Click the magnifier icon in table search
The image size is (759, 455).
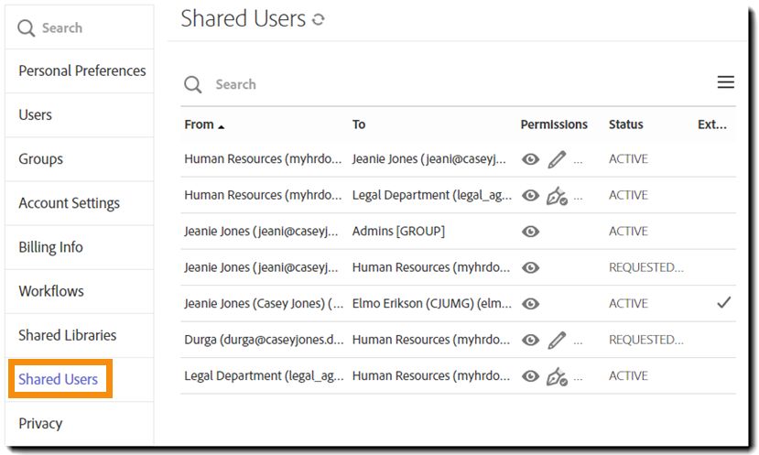pos(192,84)
